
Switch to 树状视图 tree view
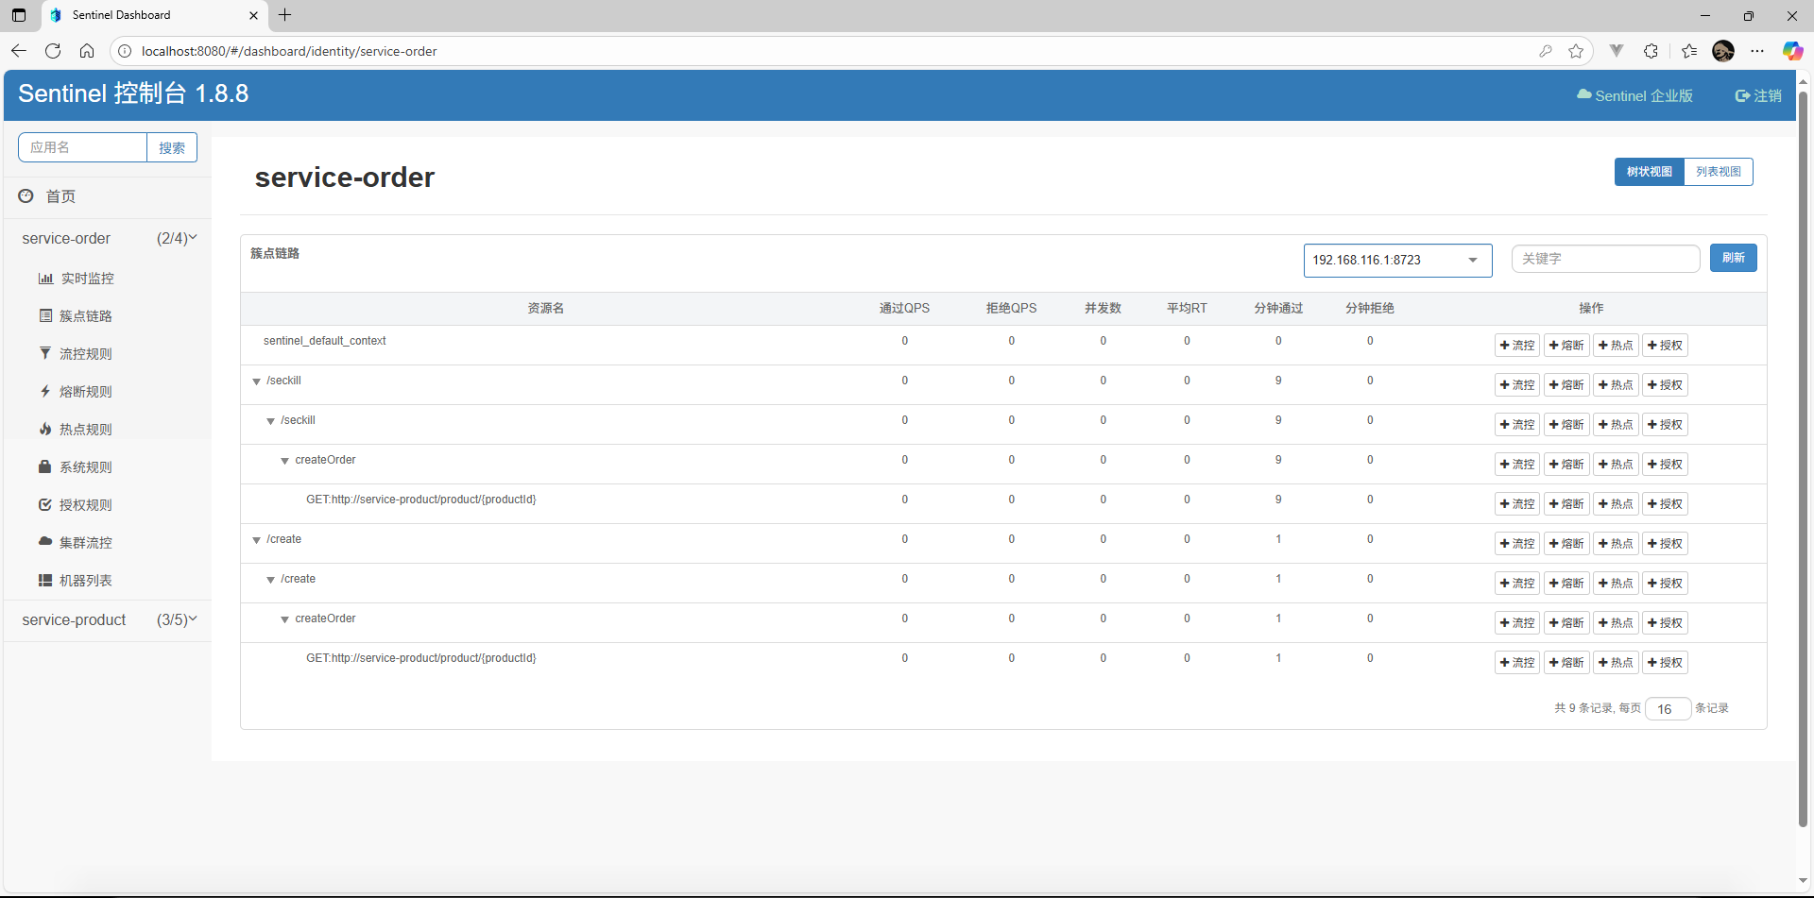[x=1649, y=172]
